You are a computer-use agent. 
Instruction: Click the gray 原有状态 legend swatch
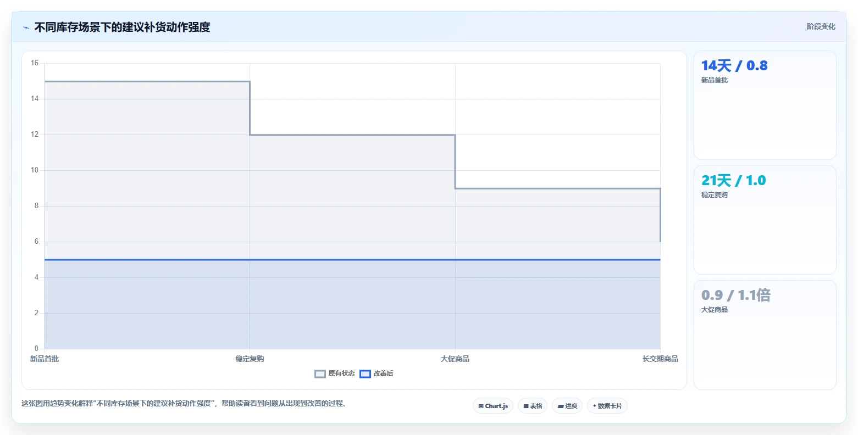(320, 373)
